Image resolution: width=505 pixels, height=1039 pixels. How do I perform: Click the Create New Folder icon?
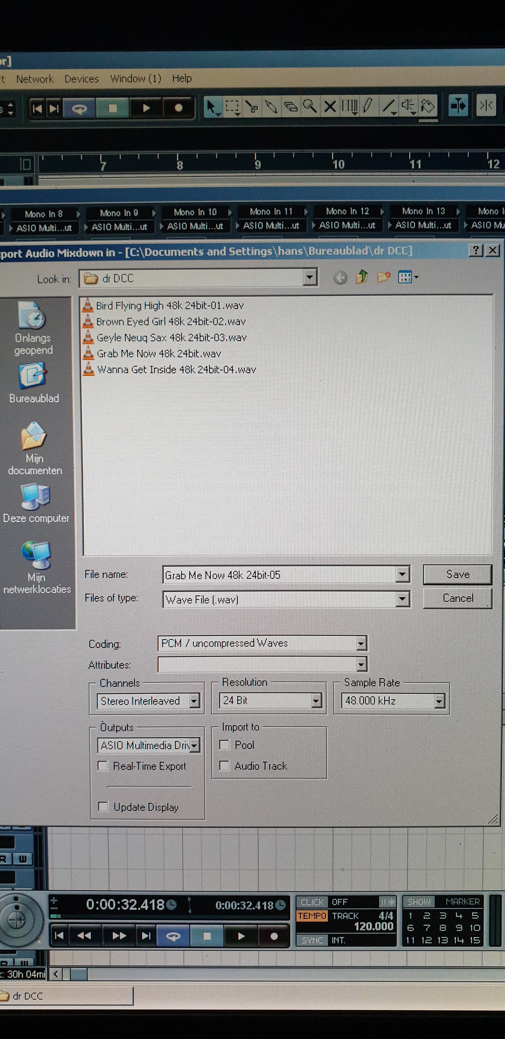pyautogui.click(x=383, y=278)
